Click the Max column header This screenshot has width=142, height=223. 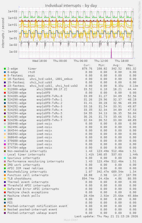pos(131,65)
